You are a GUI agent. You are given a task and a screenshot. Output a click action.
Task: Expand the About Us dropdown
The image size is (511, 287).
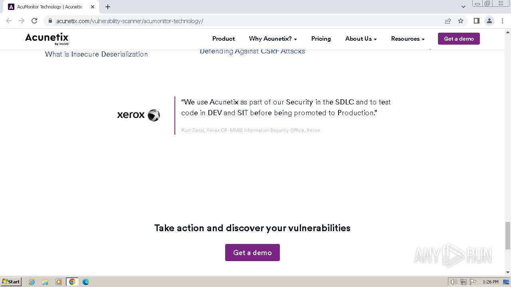tap(361, 39)
